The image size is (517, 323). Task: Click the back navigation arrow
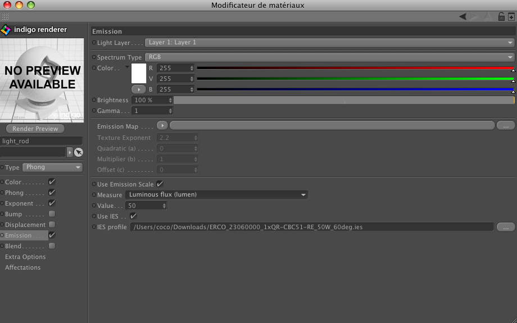click(x=463, y=17)
